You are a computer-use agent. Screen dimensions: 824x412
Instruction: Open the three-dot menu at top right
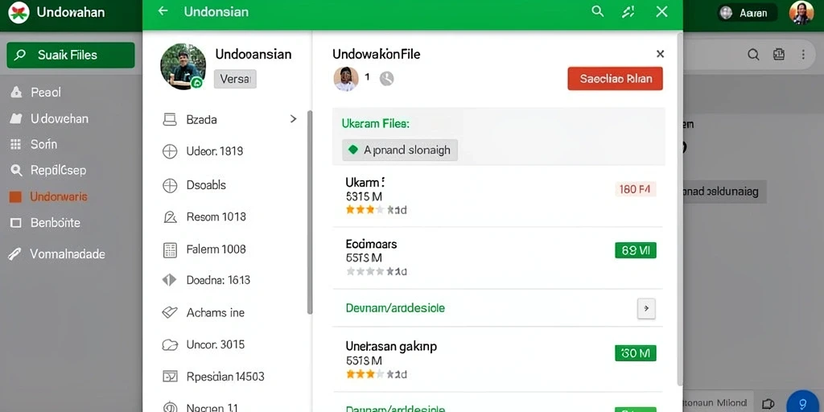point(803,55)
